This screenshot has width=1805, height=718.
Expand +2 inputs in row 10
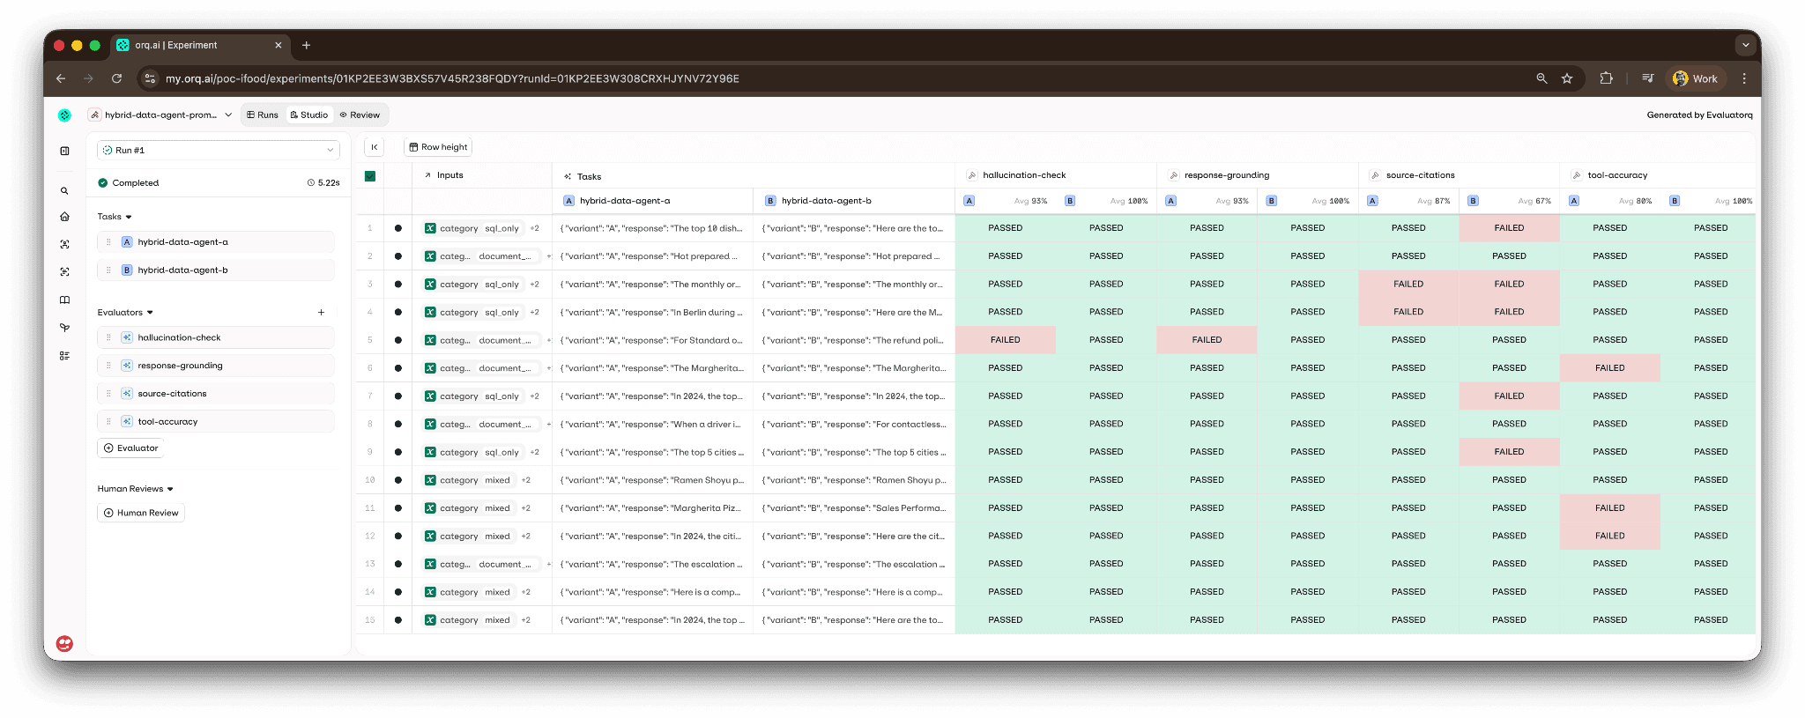tap(525, 480)
